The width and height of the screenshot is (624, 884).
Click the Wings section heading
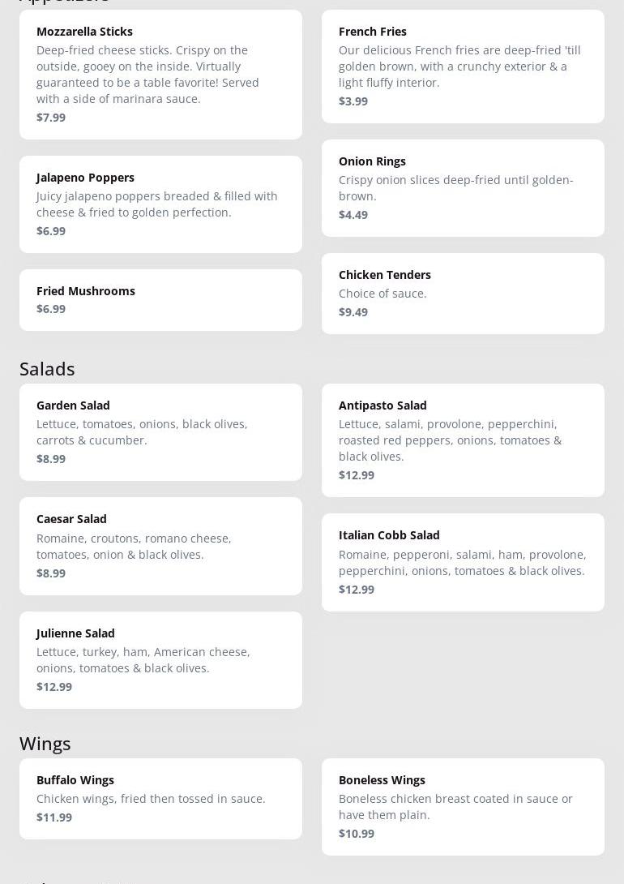45,743
